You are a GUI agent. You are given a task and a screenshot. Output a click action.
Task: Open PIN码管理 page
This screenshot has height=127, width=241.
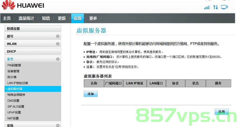tap(14, 65)
